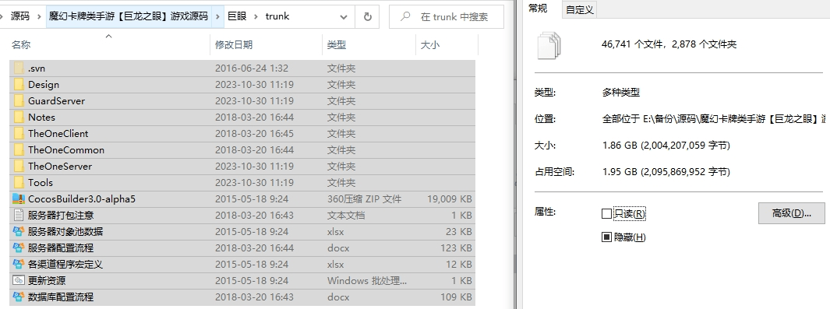830x309 pixels.
Task: Click the 2016-06-24 1:32 date of .svn
Action: [x=252, y=68]
